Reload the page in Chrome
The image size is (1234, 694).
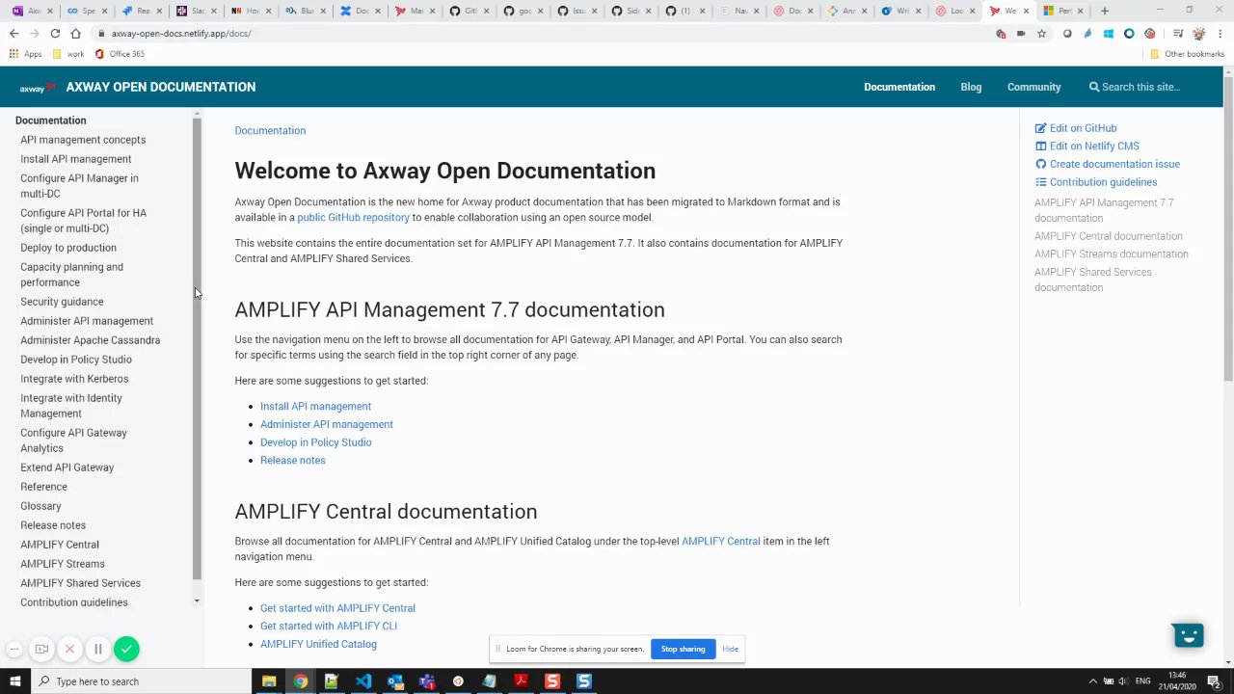pyautogui.click(x=55, y=34)
